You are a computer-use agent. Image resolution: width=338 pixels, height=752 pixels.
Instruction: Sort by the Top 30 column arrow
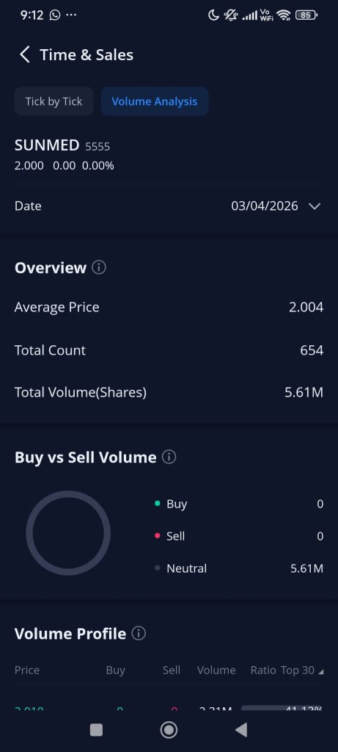click(320, 672)
